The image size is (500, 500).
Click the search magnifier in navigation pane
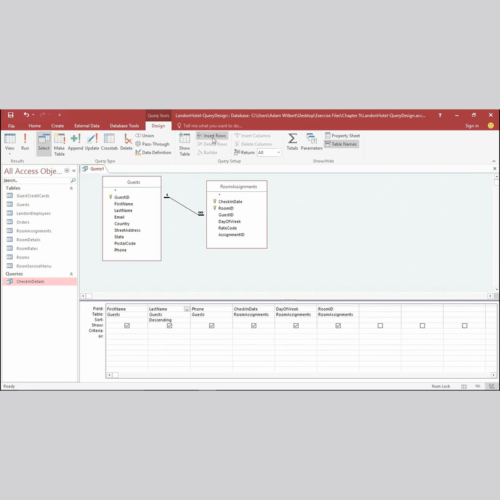pyautogui.click(x=73, y=181)
